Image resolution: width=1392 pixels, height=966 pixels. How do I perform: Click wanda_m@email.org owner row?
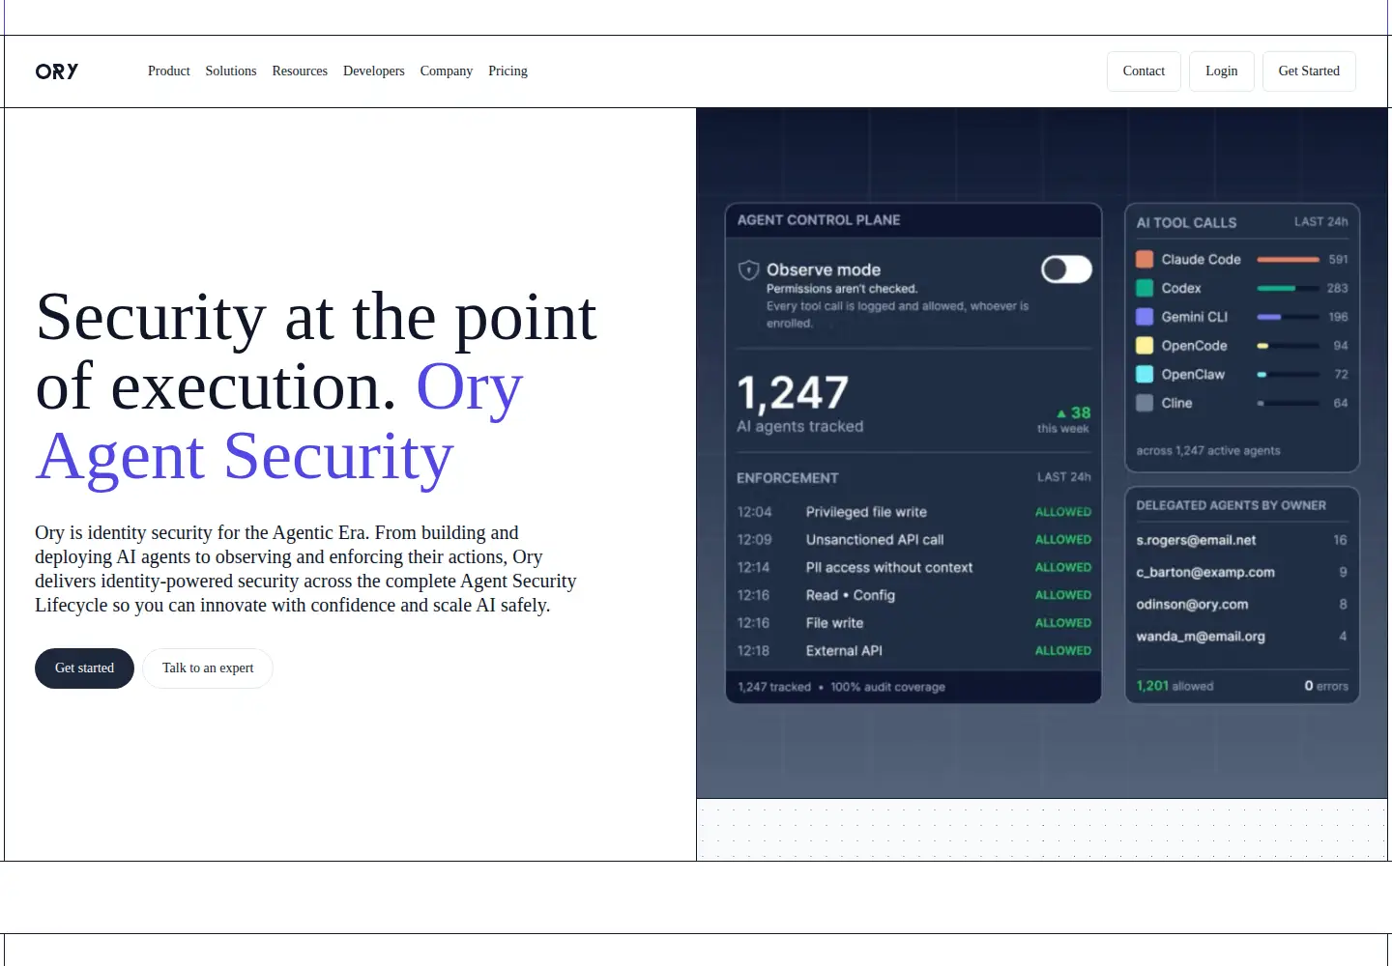point(1241,637)
